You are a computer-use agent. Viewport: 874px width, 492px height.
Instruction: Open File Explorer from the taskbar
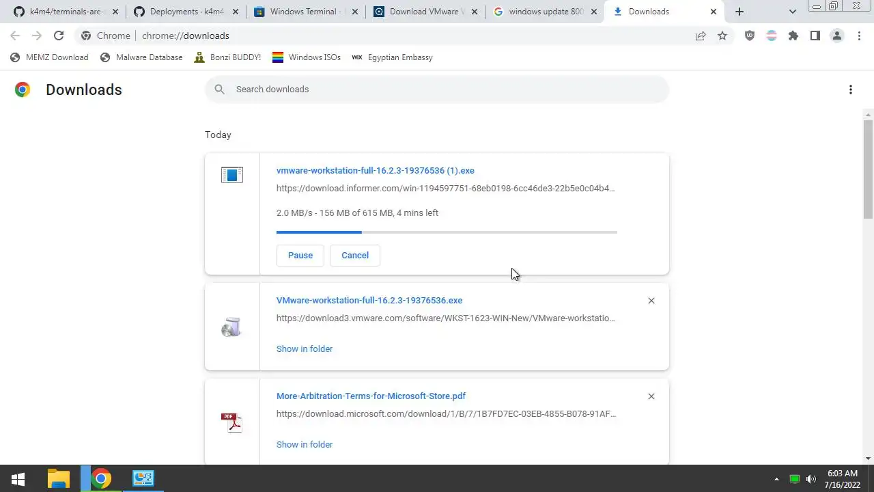pos(59,479)
